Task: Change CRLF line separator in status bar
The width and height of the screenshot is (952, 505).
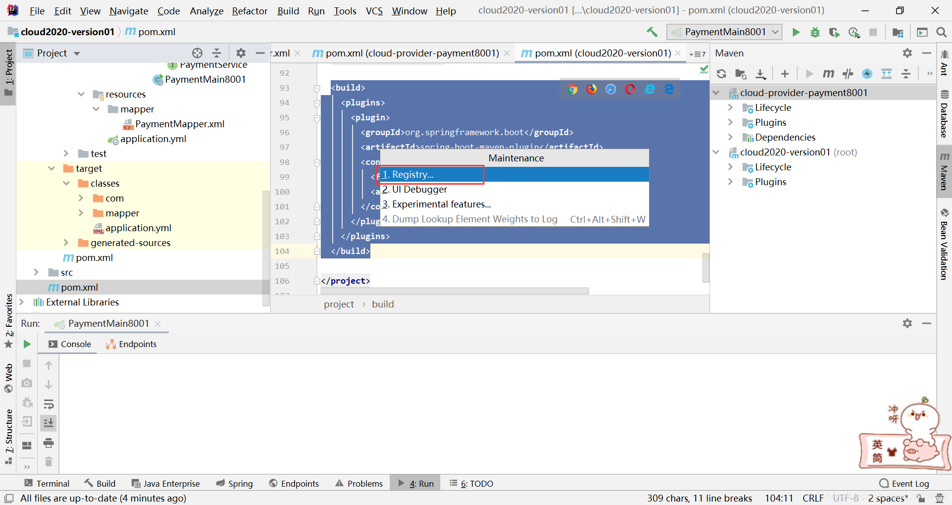Action: [813, 498]
